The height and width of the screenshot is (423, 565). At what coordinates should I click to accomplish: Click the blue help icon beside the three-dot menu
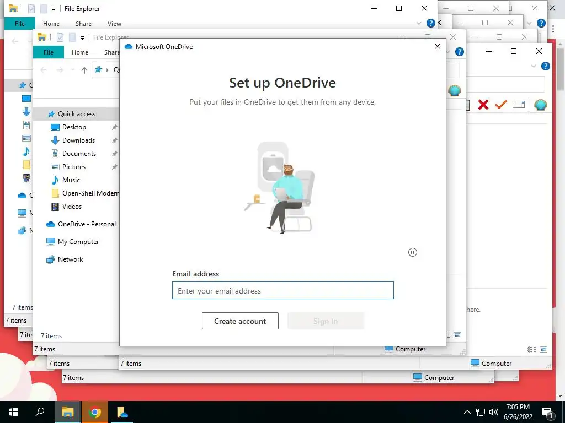(x=541, y=23)
